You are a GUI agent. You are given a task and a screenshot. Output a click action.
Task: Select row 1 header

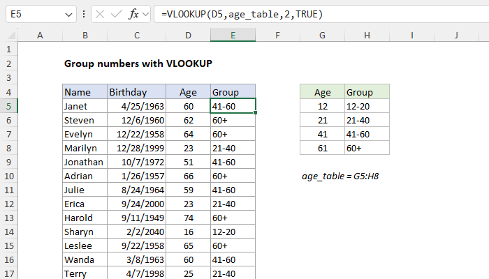(x=8, y=50)
